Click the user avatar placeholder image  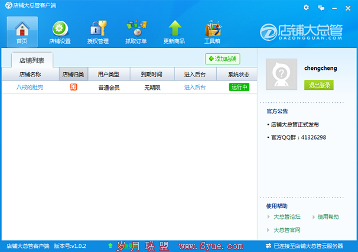[282, 75]
